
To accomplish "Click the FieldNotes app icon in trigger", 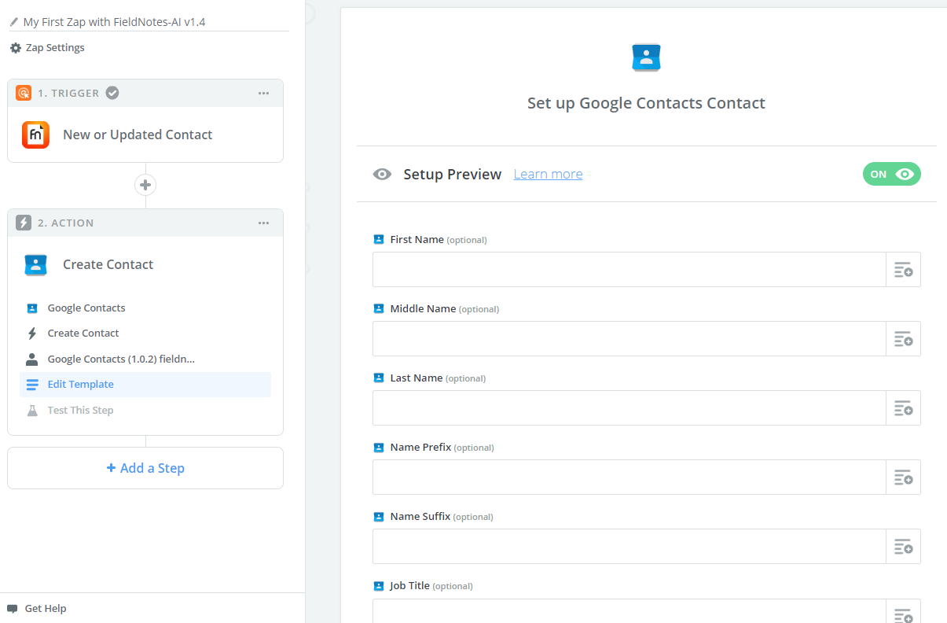I will [x=35, y=135].
